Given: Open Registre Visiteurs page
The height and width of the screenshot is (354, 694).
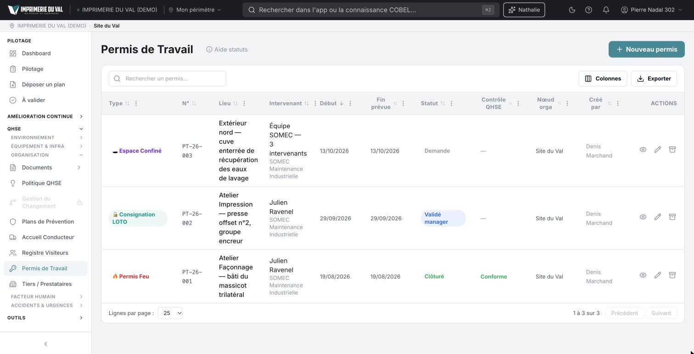Looking at the screenshot, I should [45, 253].
